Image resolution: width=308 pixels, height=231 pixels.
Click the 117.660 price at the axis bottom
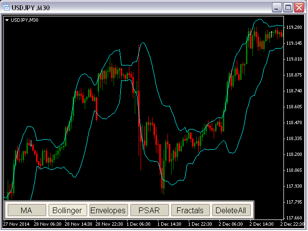[x=294, y=218]
